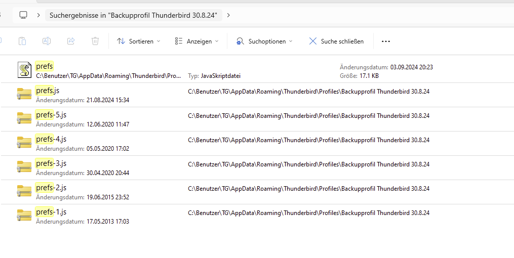Click the Rename icon in toolbar
This screenshot has height=258, width=514.
click(x=47, y=41)
